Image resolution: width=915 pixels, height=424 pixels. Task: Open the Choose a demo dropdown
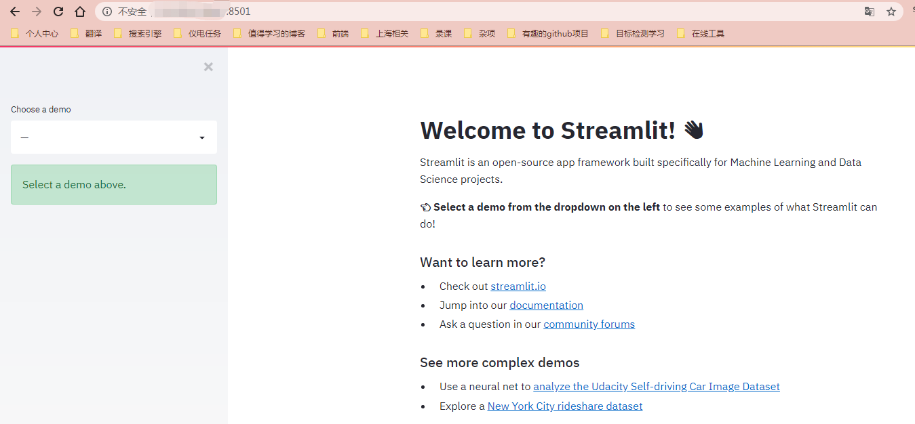pyautogui.click(x=113, y=137)
